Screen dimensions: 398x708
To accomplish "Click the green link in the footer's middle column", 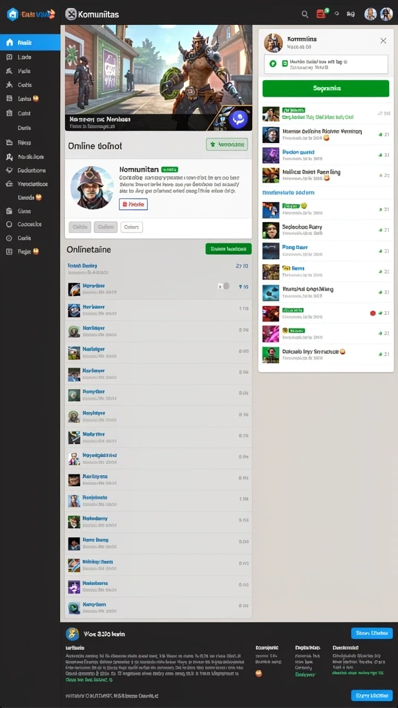I will coord(306,673).
